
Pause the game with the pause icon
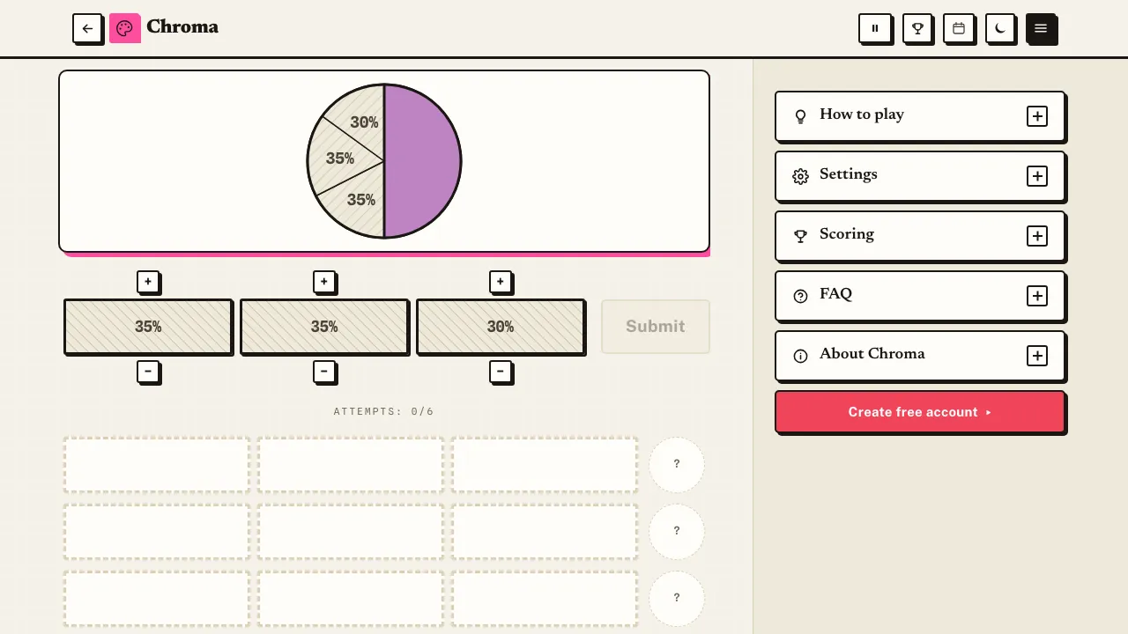pyautogui.click(x=875, y=28)
